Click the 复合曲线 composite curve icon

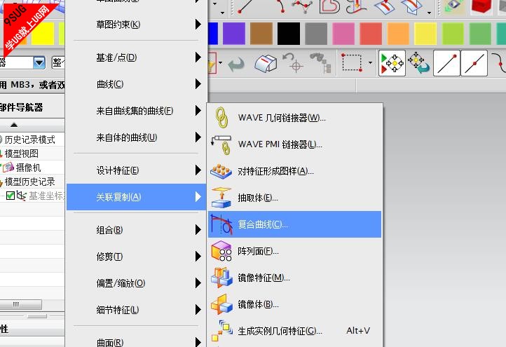click(x=221, y=224)
